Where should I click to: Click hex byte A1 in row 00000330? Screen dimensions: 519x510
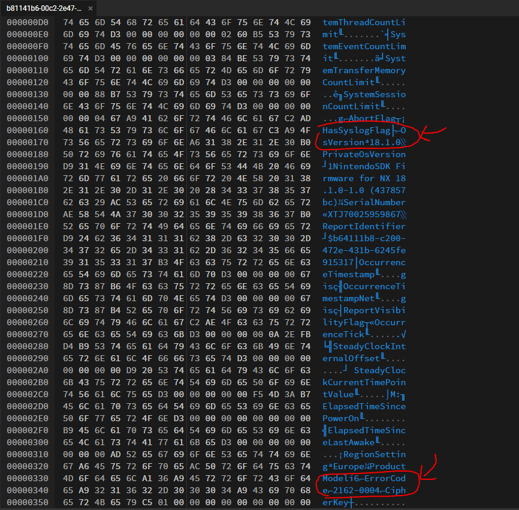[x=147, y=478]
